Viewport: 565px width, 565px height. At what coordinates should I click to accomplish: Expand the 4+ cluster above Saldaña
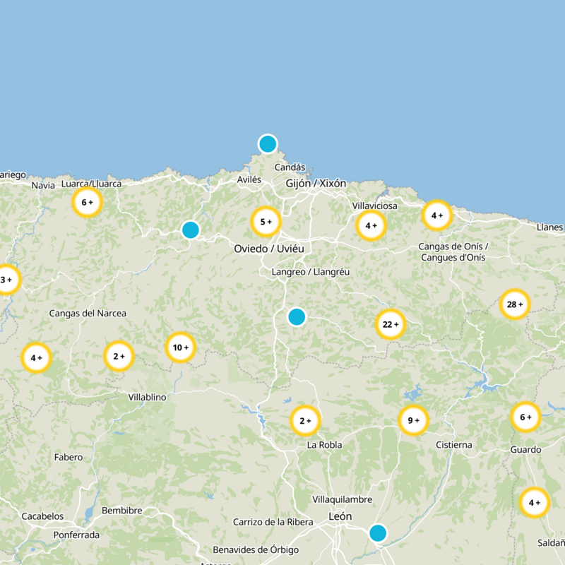pos(535,502)
